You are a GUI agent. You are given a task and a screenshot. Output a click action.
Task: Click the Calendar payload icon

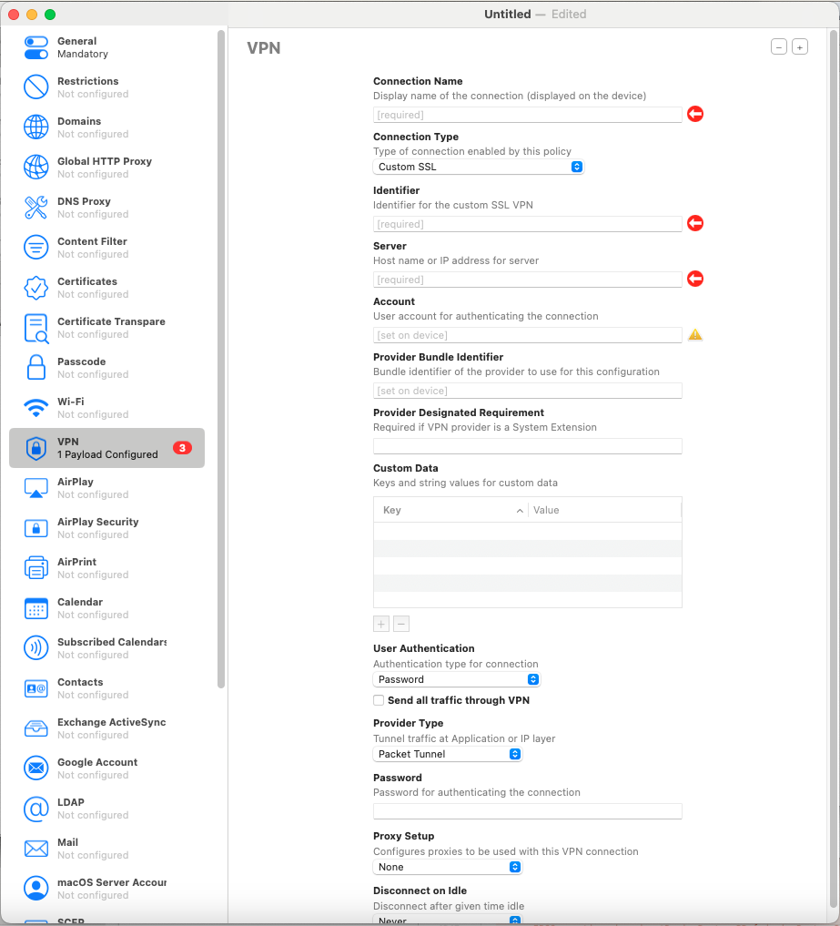pos(37,607)
